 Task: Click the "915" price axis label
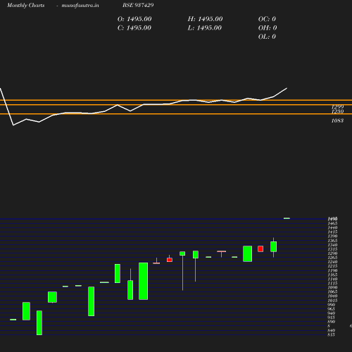coord(332,318)
